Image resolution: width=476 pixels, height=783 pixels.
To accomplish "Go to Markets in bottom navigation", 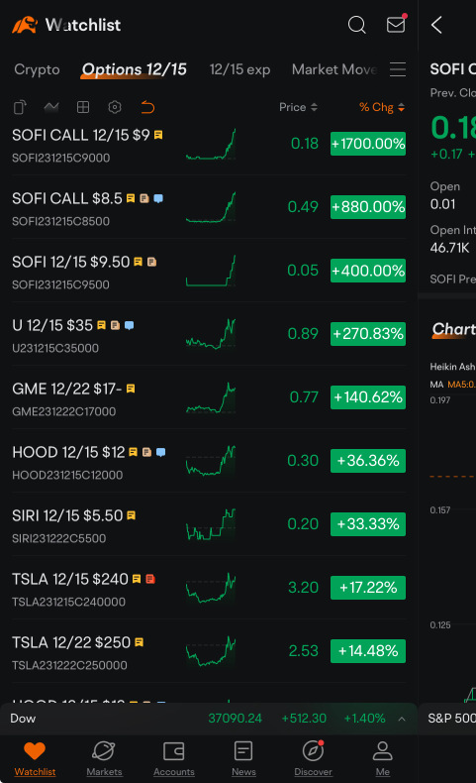I will pos(104,758).
